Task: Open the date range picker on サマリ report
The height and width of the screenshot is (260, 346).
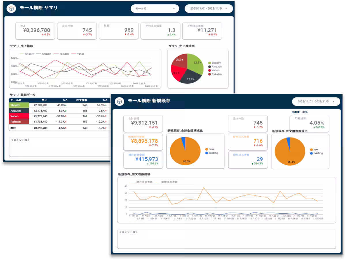Action: point(209,9)
